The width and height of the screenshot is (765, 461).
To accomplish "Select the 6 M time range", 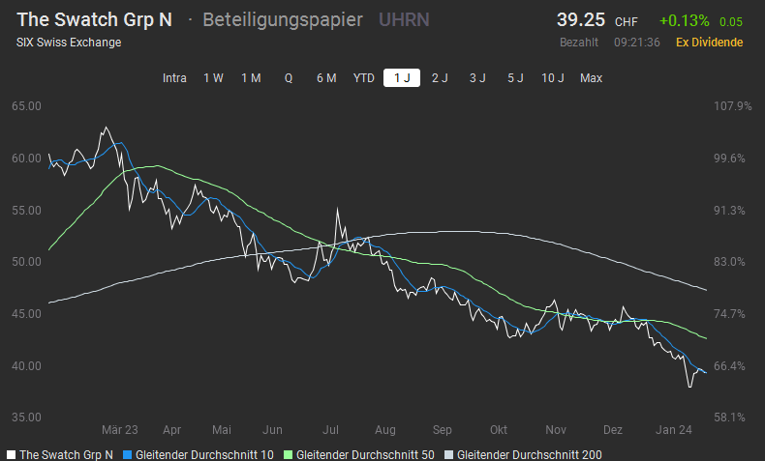I will [x=326, y=78].
